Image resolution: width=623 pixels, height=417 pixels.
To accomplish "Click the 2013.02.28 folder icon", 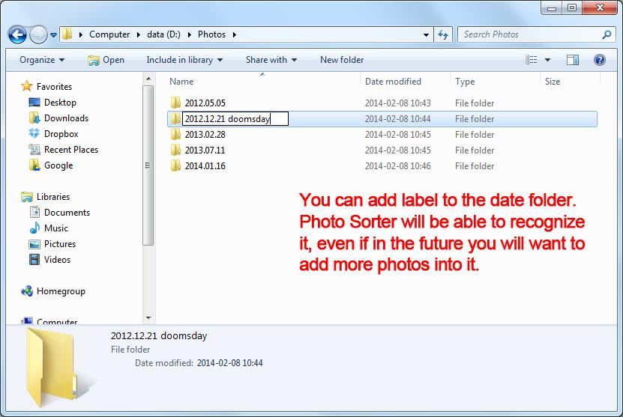I will (175, 134).
